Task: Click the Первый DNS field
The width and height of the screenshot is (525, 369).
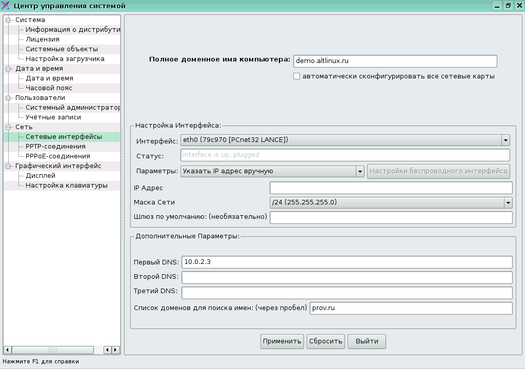Action: [347, 262]
